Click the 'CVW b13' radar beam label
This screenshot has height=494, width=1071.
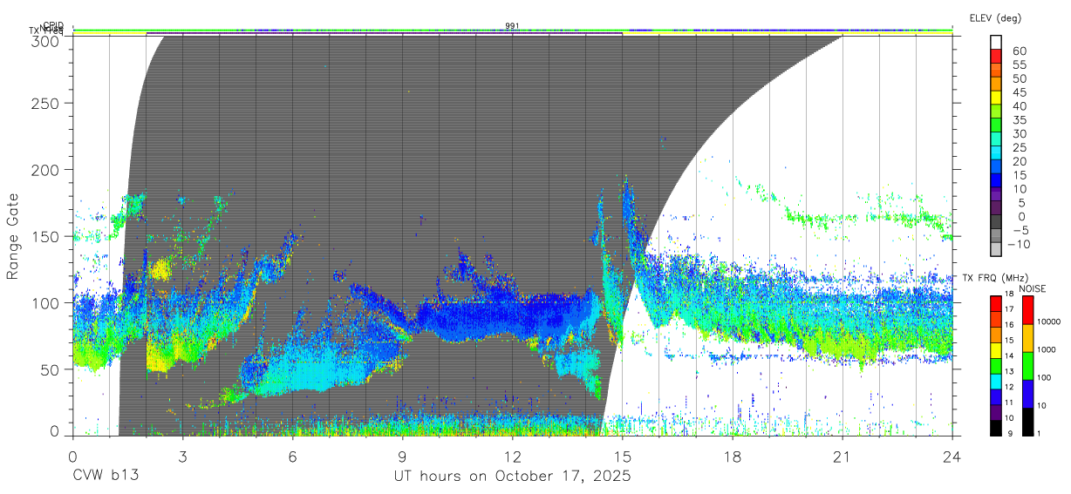(x=106, y=476)
